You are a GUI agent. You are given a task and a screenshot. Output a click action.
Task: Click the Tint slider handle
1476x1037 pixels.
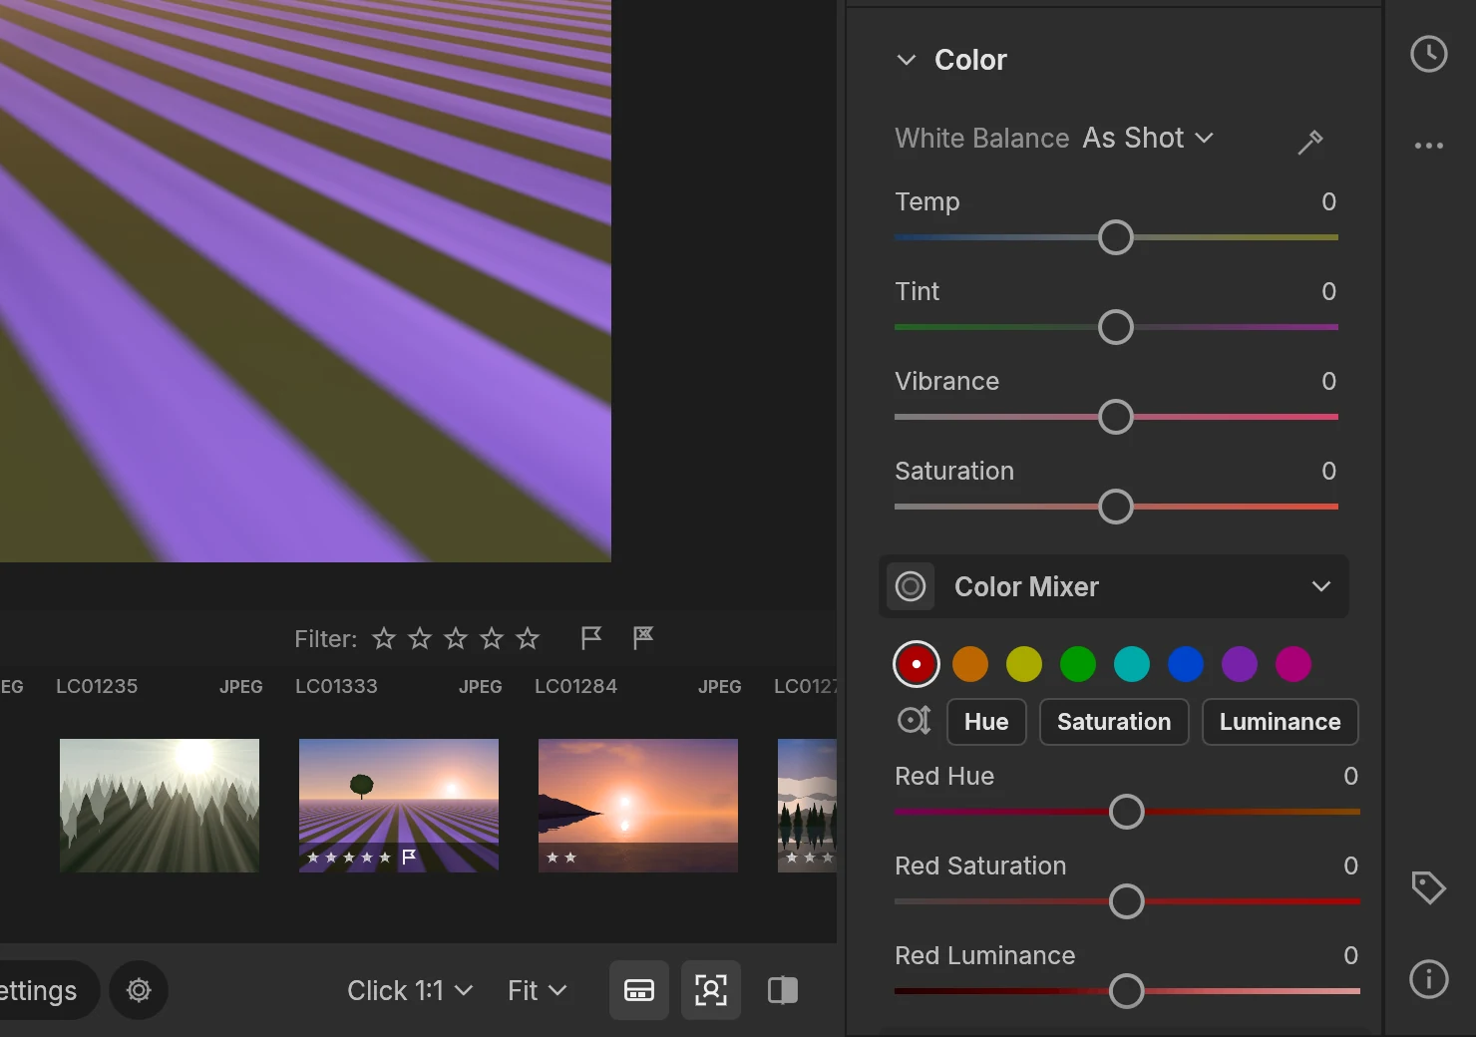[x=1116, y=327]
